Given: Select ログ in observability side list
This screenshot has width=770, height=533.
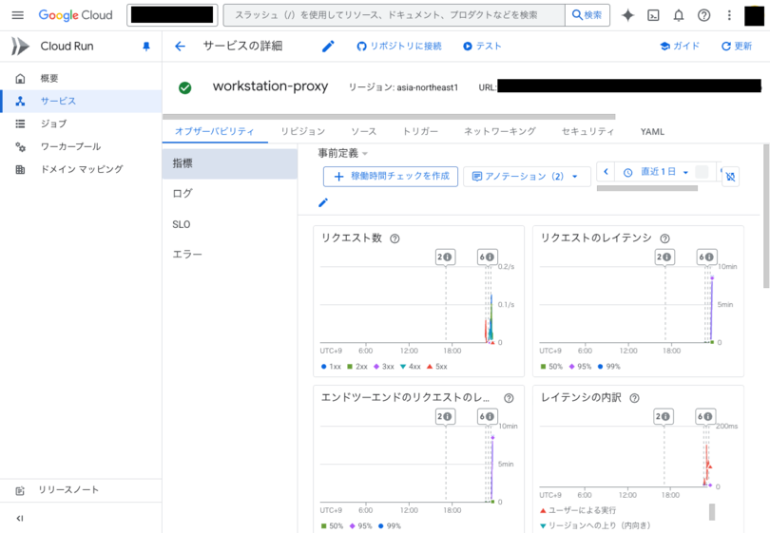Looking at the screenshot, I should [230, 194].
